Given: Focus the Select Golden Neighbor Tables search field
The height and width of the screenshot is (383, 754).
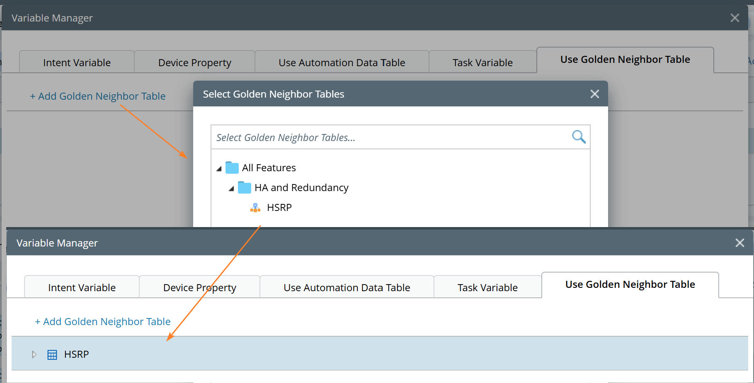Looking at the screenshot, I should coord(390,137).
